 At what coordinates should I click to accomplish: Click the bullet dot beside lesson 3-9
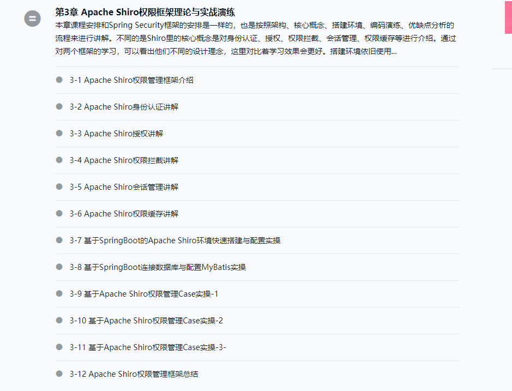coord(59,293)
